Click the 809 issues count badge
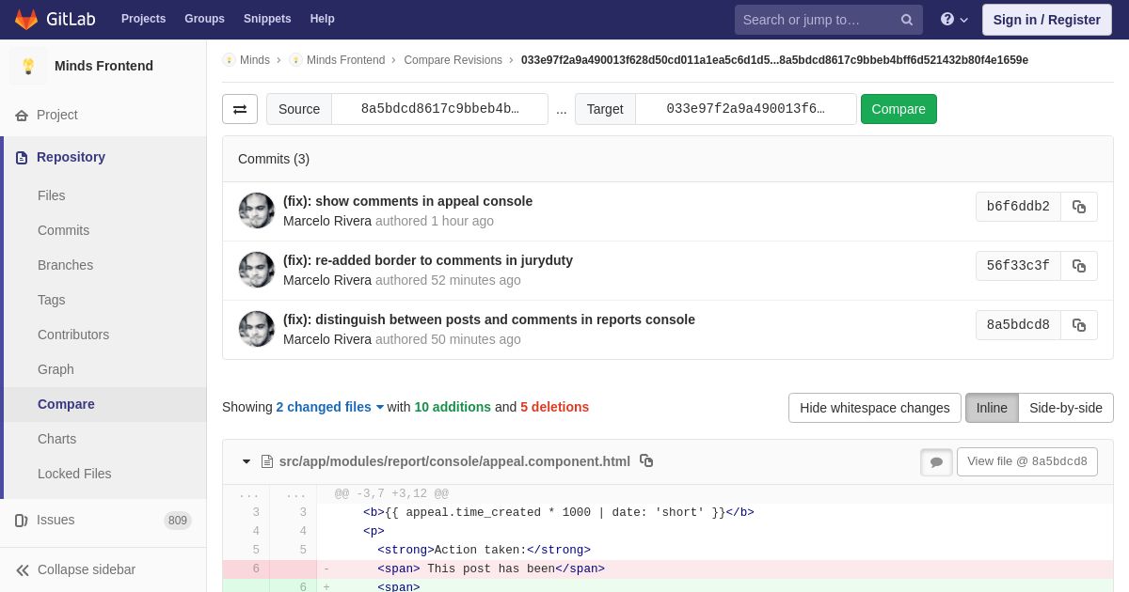Screen dimensions: 1129x592 pos(178,521)
